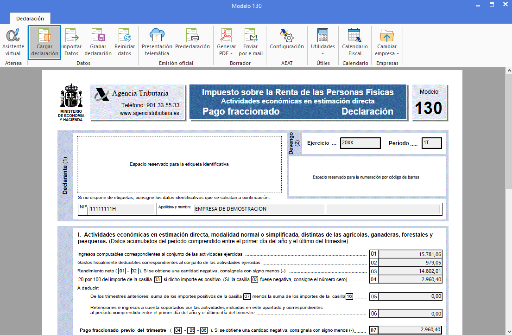Select Importar Datos in the ribbon
Screen dimensions: 512x335
click(71, 42)
